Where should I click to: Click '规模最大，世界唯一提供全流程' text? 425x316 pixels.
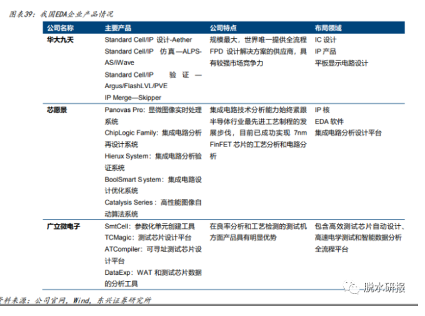click(x=258, y=40)
